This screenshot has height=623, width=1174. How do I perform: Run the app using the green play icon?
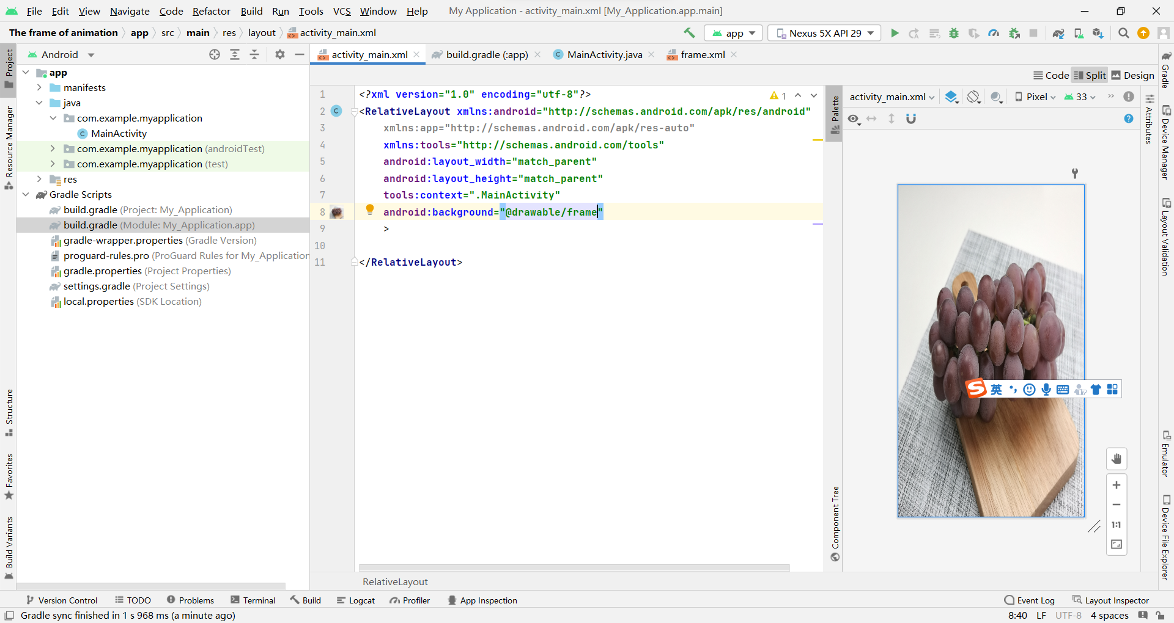pyautogui.click(x=895, y=33)
